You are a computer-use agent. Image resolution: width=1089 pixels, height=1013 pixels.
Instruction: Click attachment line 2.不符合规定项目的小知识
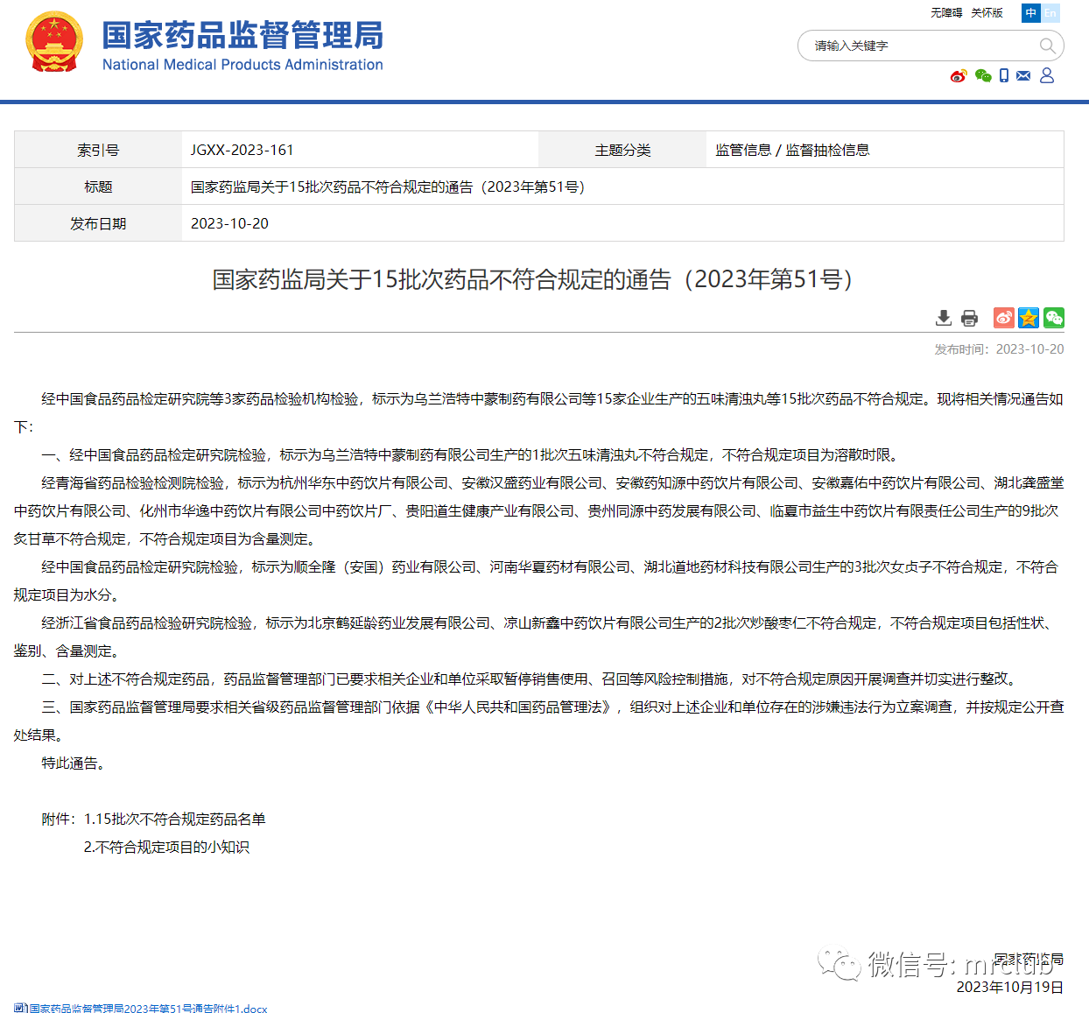[x=166, y=847]
